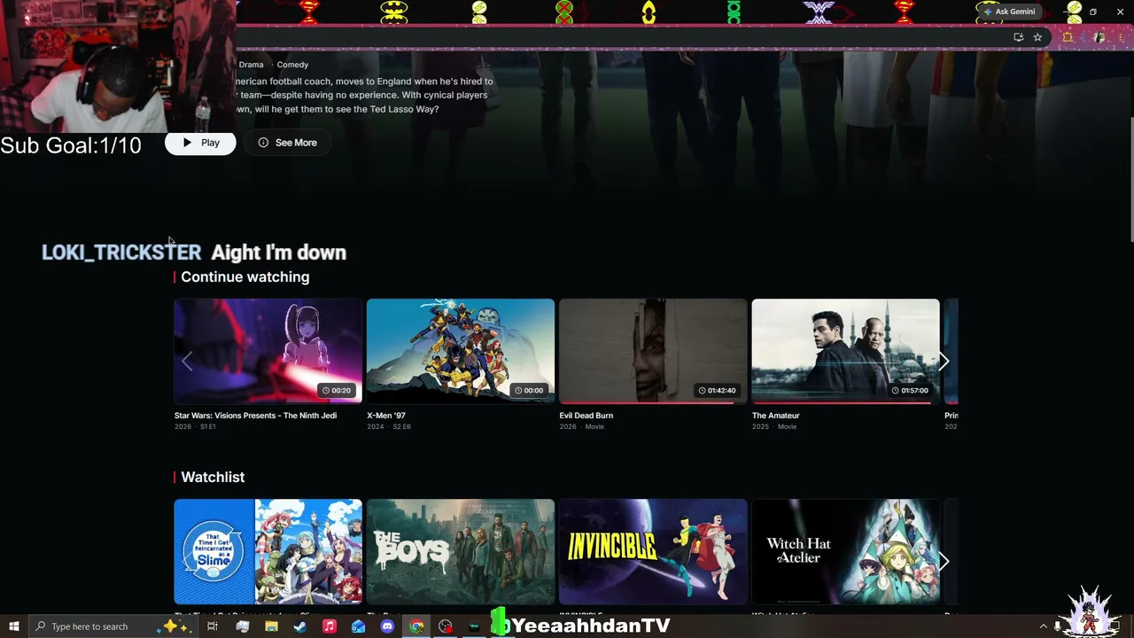
Task: Open Task View on the taskbar
Action: [213, 626]
